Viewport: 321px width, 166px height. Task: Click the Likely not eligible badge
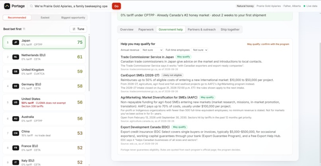(172, 75)
